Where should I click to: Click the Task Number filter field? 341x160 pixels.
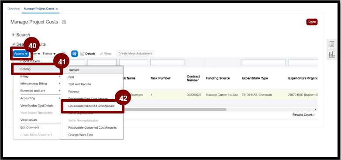[167, 63]
